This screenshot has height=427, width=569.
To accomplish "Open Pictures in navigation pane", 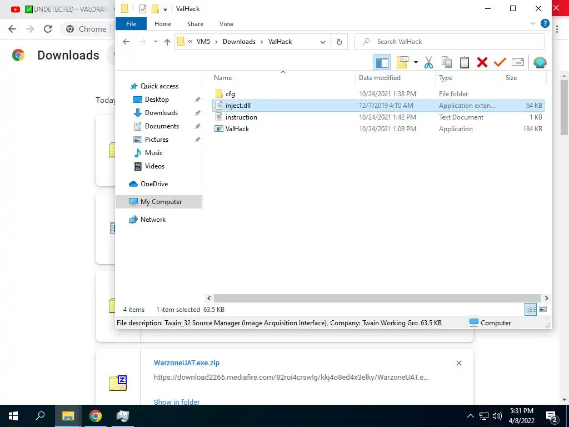I will click(156, 140).
